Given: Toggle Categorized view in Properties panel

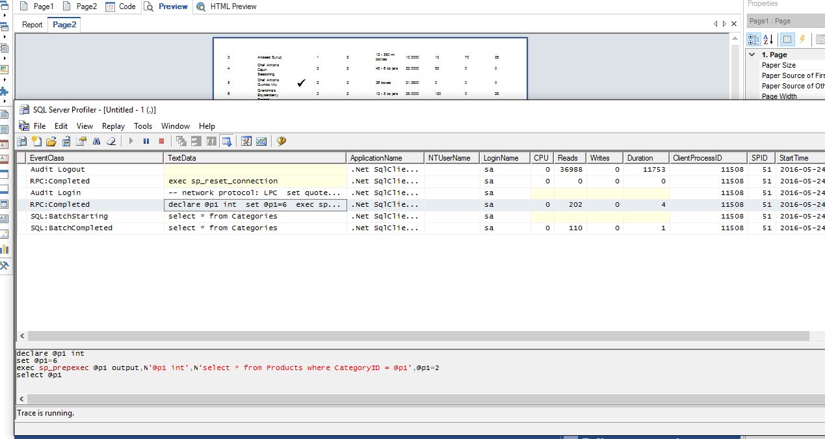Looking at the screenshot, I should [753, 39].
